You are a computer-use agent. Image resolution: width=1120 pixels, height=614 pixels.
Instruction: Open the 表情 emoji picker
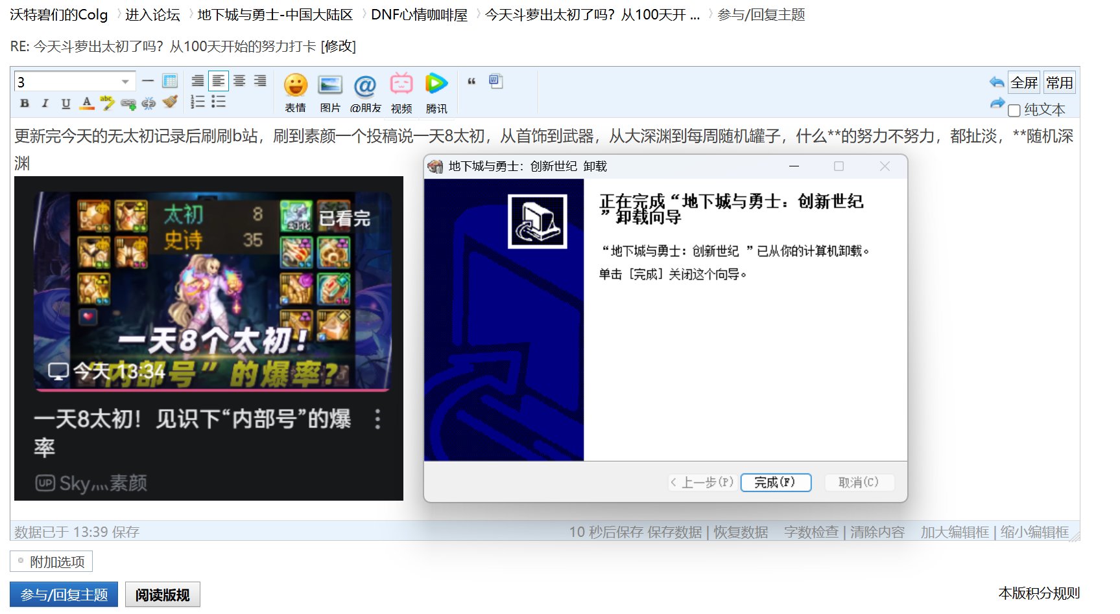pyautogui.click(x=295, y=93)
